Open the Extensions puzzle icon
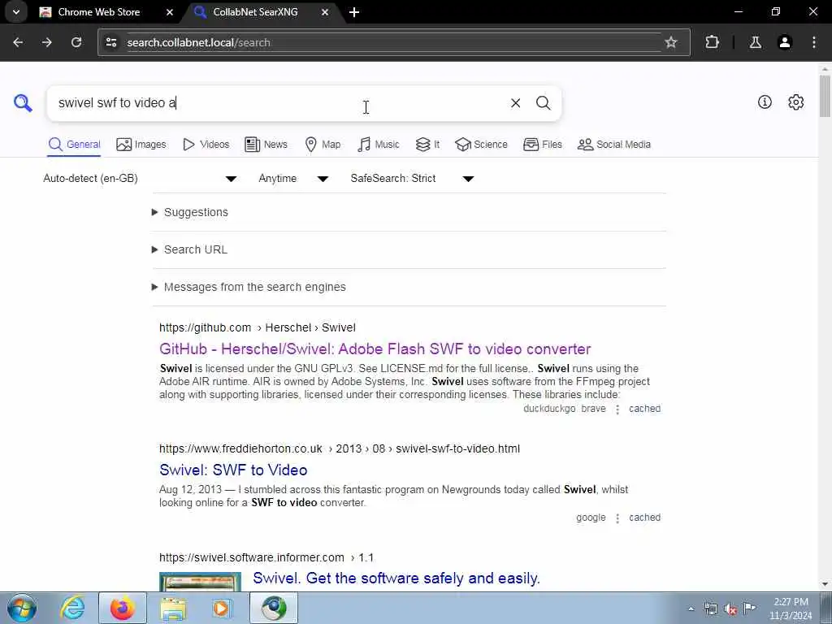The height and width of the screenshot is (624, 832). (712, 42)
